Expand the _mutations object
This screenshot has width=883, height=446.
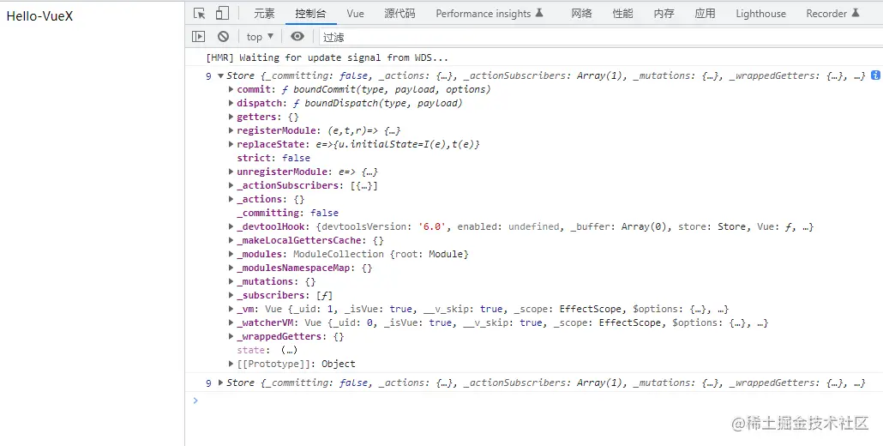coord(231,281)
